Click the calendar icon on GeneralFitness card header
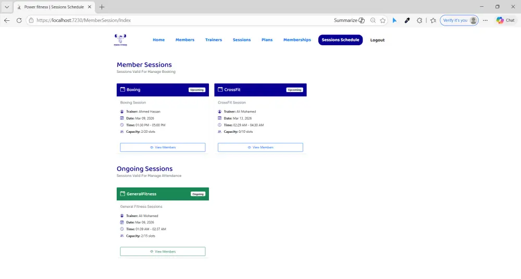Viewport: 521px width, 279px height. pyautogui.click(x=122, y=194)
